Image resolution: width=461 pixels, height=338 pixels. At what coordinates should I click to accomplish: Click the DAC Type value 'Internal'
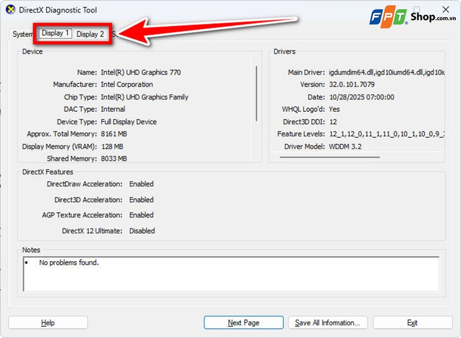pyautogui.click(x=113, y=109)
